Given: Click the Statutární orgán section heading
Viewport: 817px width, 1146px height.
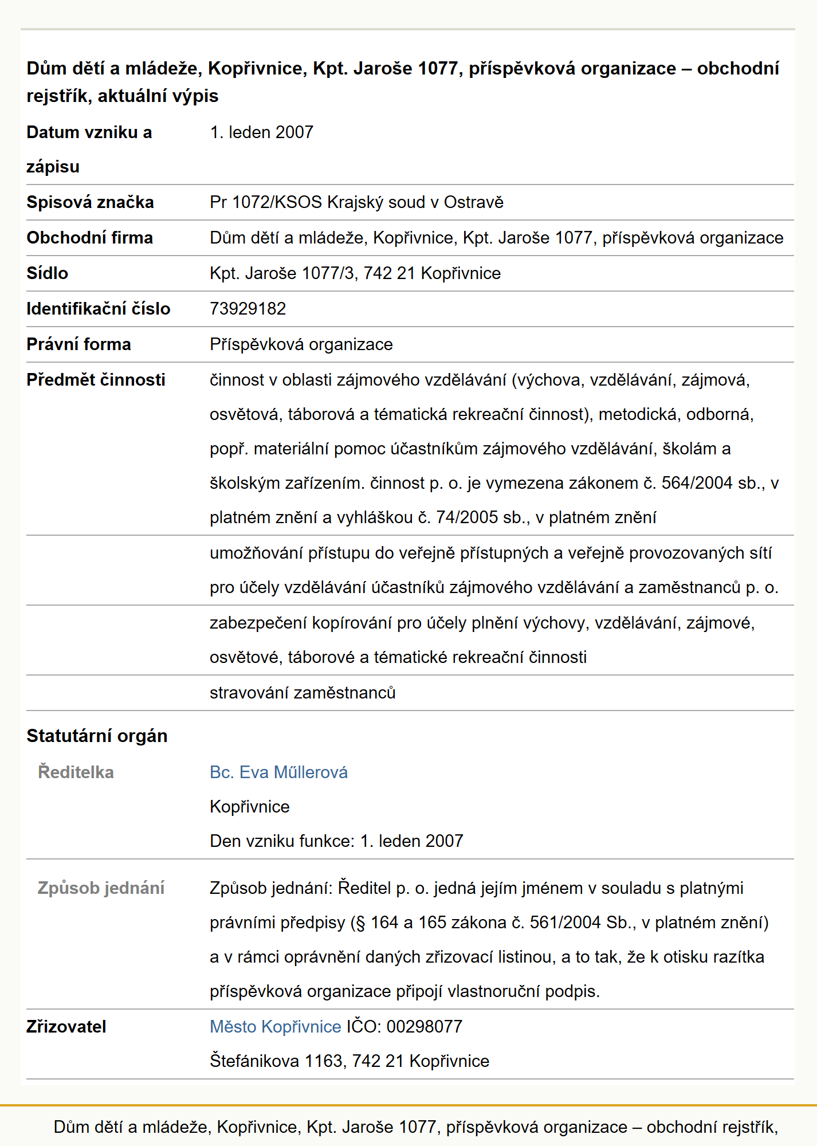Looking at the screenshot, I should point(97,736).
